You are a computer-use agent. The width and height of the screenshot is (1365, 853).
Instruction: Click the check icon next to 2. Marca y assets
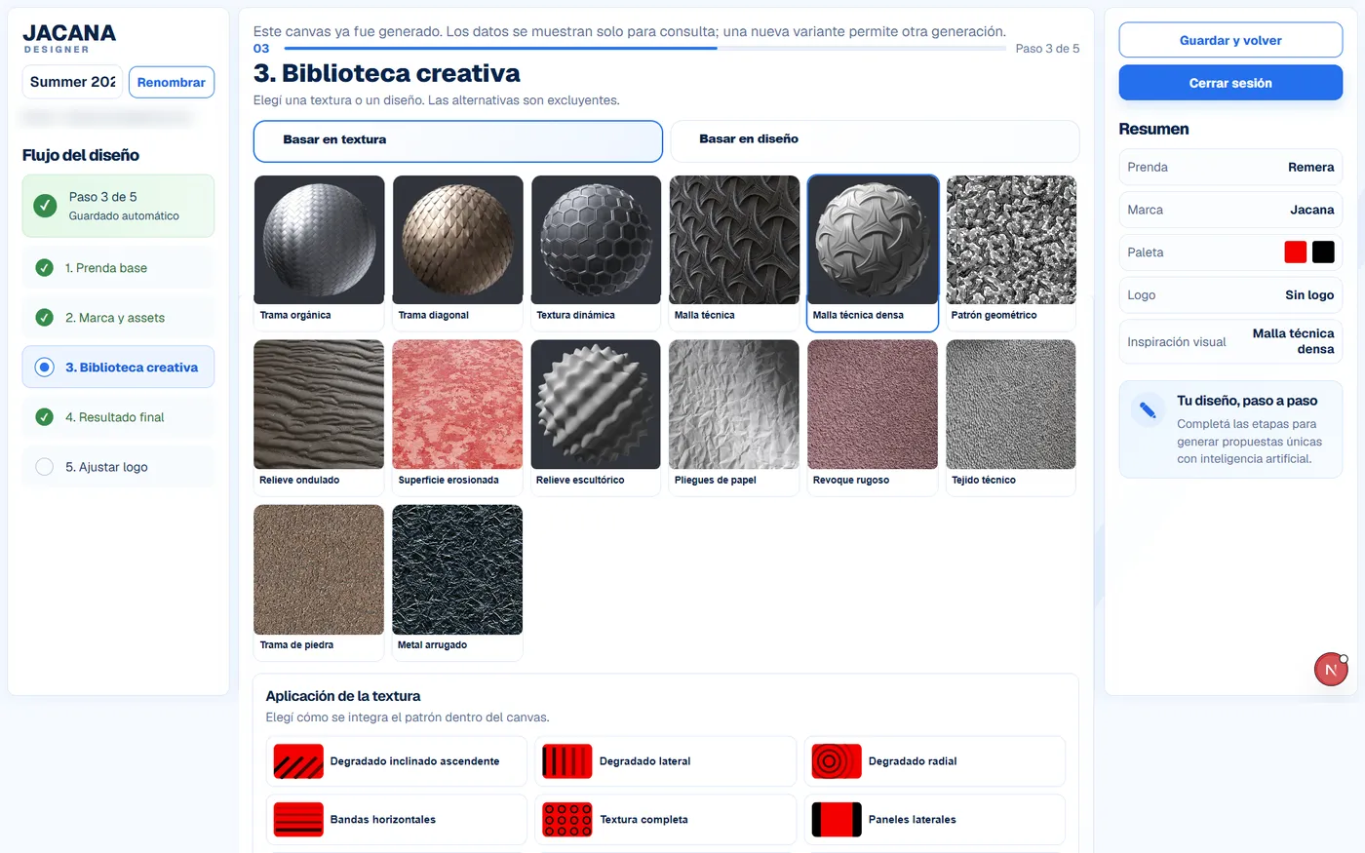pos(44,317)
